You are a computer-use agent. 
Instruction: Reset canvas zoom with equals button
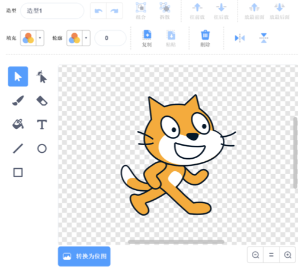[x=271, y=255]
